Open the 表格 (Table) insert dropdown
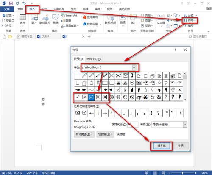Screen dimensions: 212x175 [x=23, y=21]
